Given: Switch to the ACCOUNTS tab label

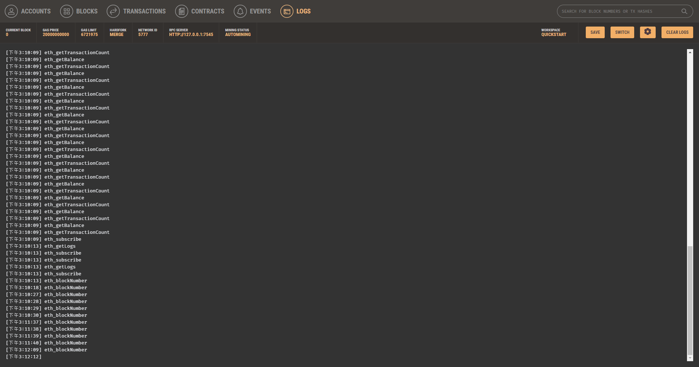Looking at the screenshot, I should coord(36,11).
